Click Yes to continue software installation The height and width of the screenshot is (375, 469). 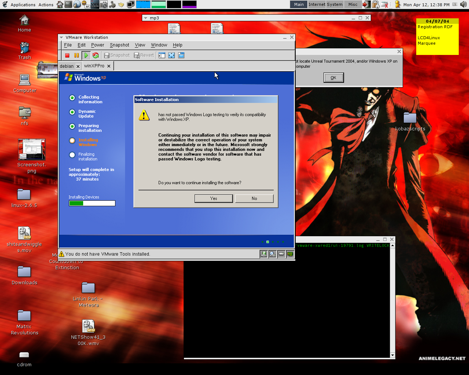coord(214,198)
